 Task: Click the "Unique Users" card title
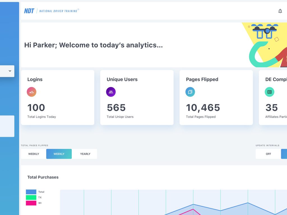pos(122,79)
